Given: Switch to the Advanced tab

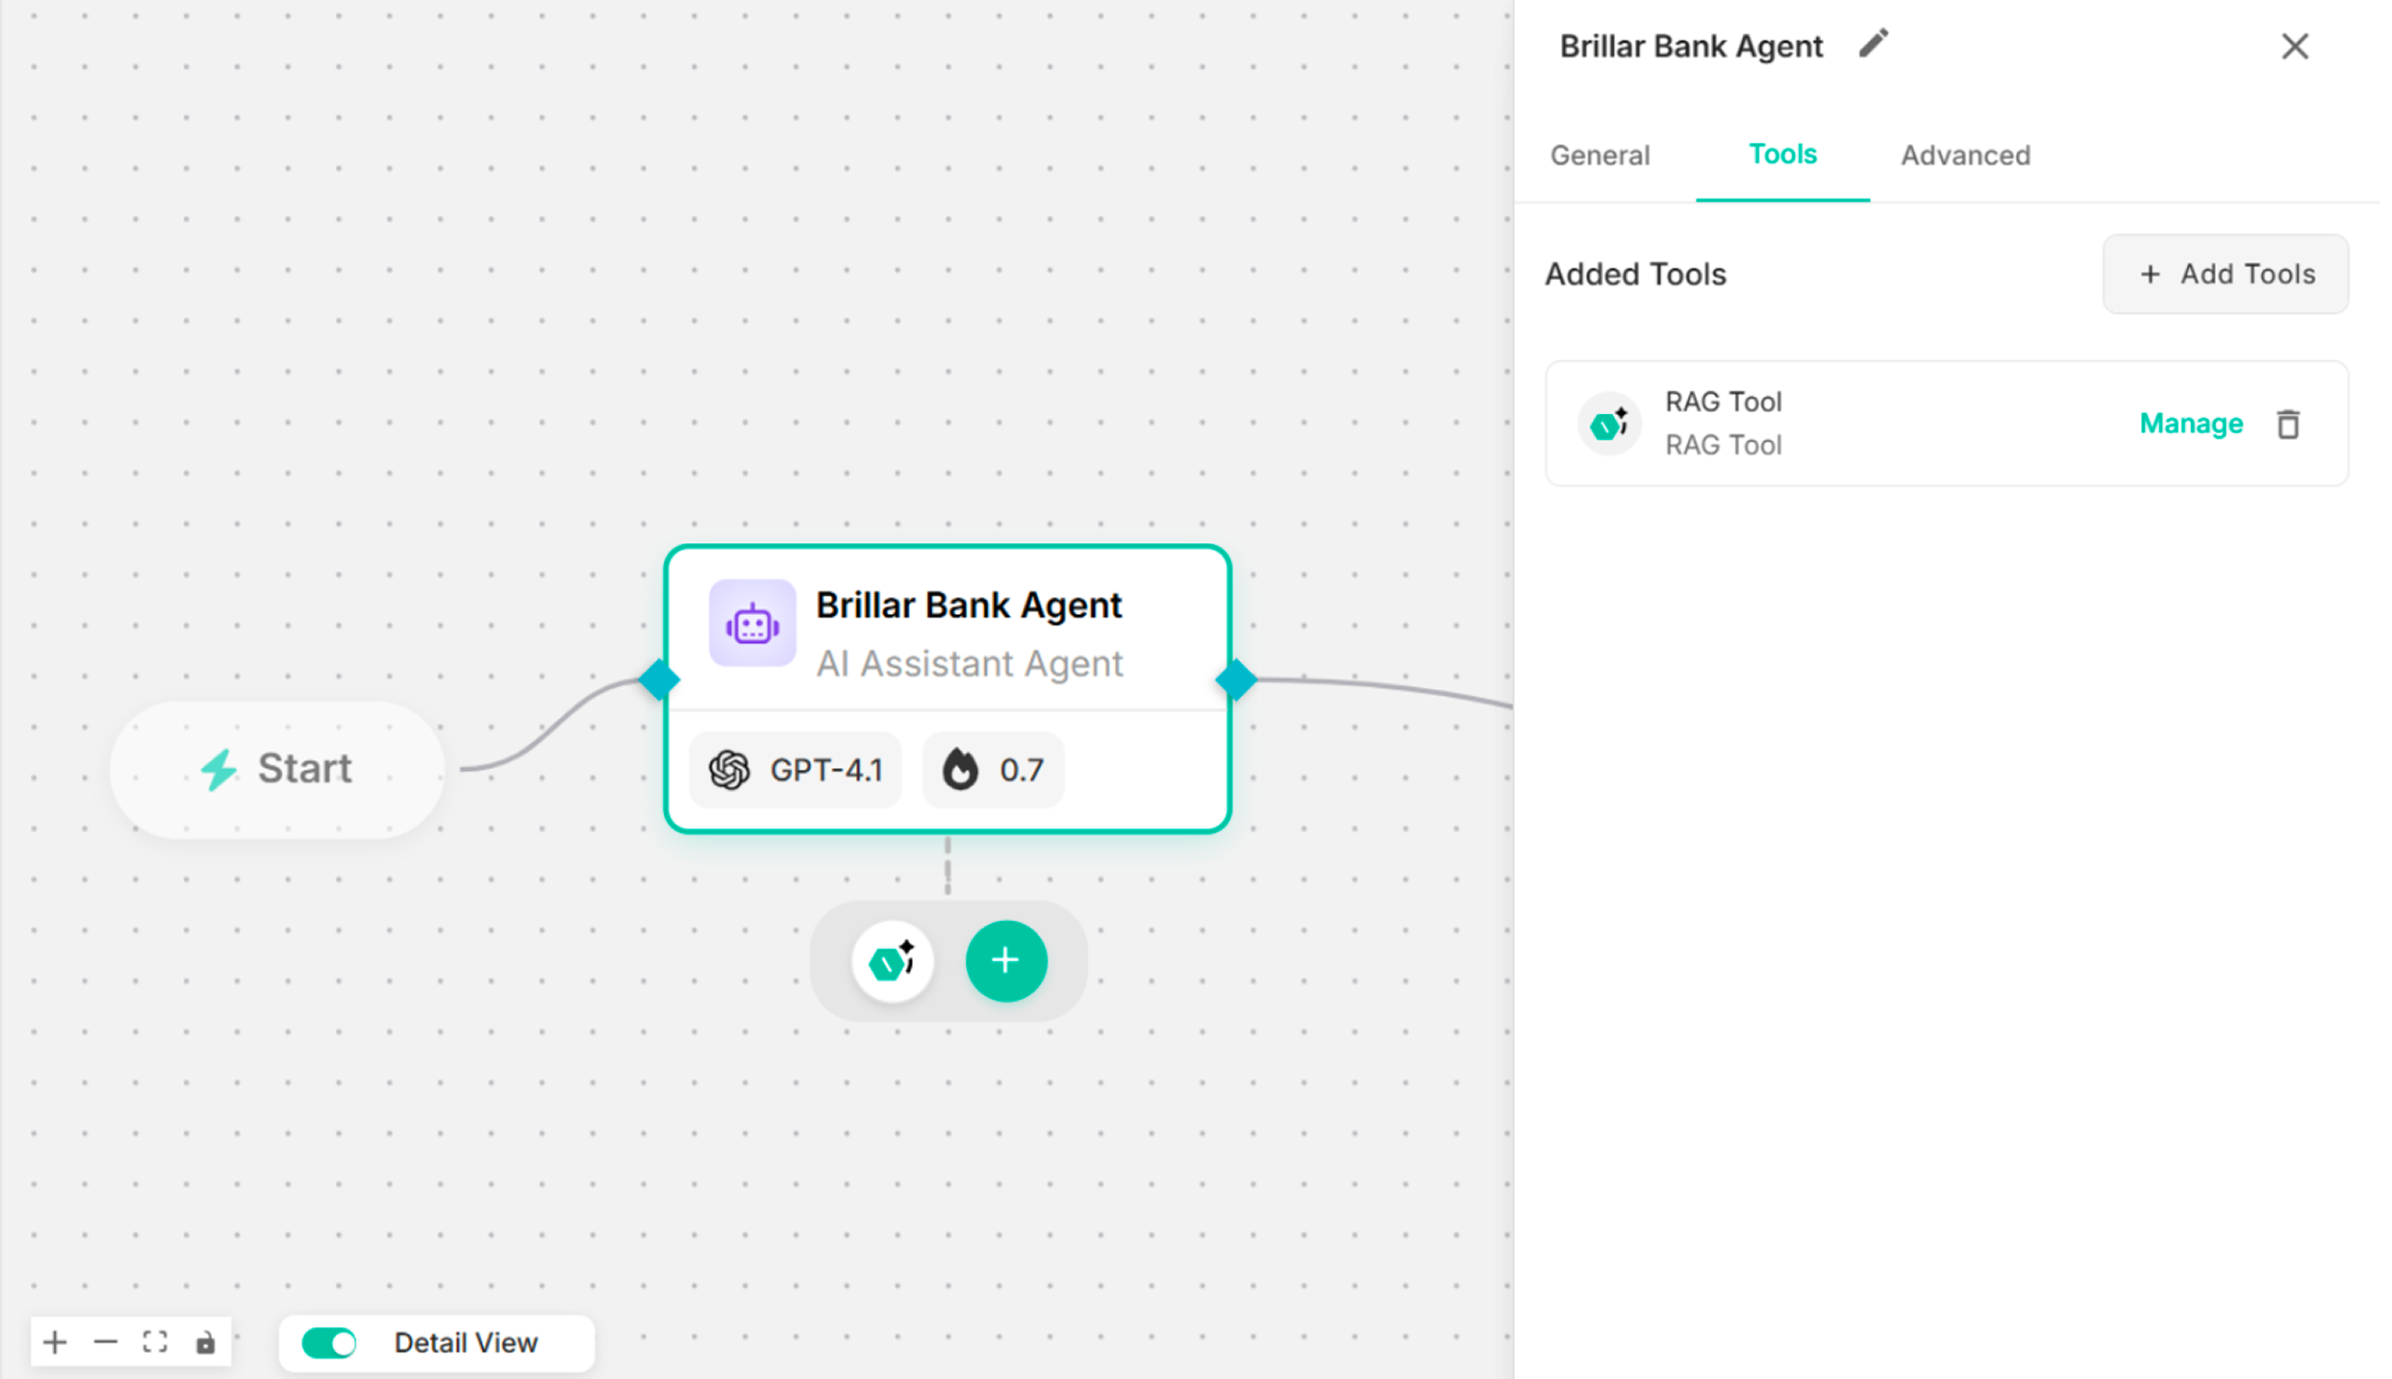Looking at the screenshot, I should click(x=1965, y=154).
